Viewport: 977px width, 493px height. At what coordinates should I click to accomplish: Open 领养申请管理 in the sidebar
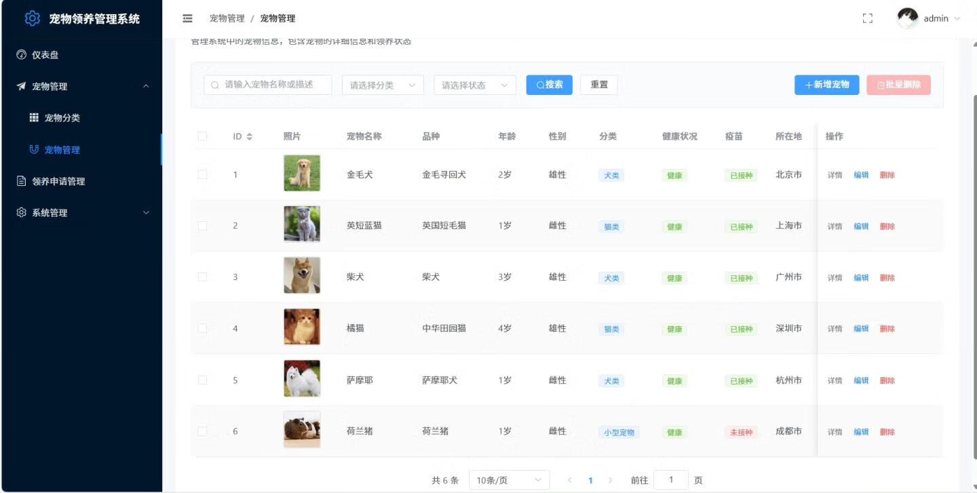coord(58,181)
